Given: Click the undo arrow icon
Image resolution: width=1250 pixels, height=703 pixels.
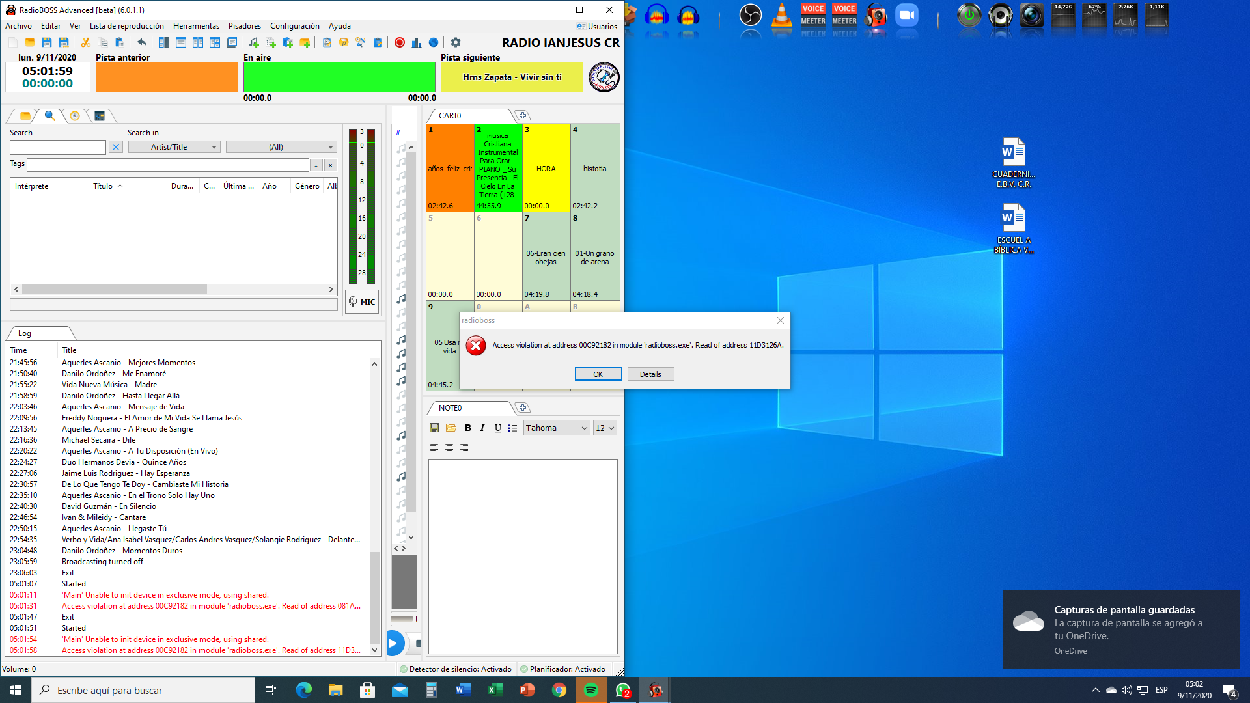Looking at the screenshot, I should tap(141, 43).
